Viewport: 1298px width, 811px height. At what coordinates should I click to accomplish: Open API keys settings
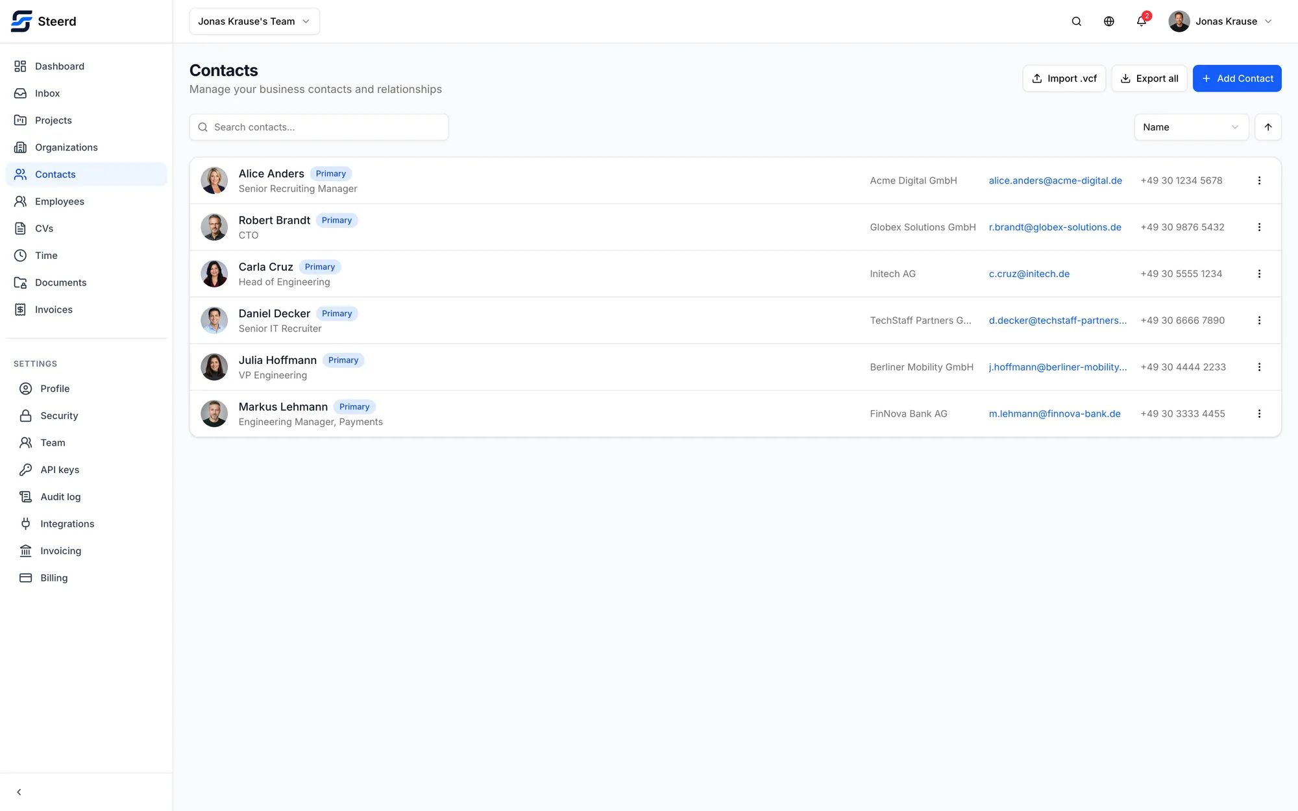click(89, 470)
